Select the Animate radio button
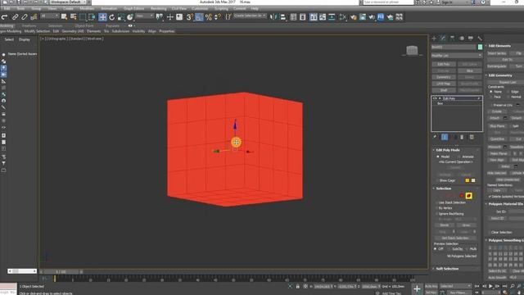524x295 pixels. click(460, 157)
